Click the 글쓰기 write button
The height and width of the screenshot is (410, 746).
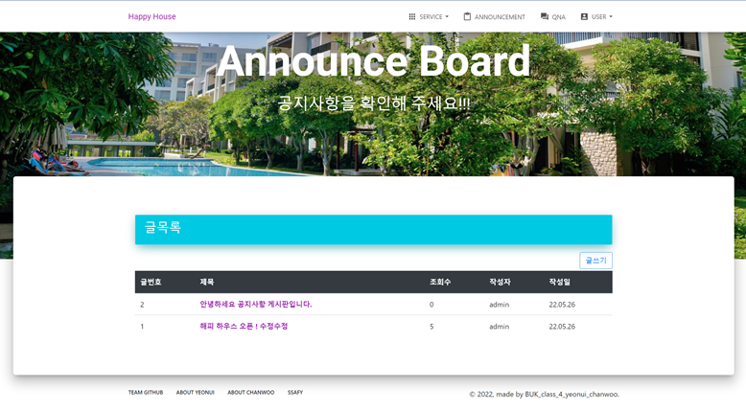595,261
